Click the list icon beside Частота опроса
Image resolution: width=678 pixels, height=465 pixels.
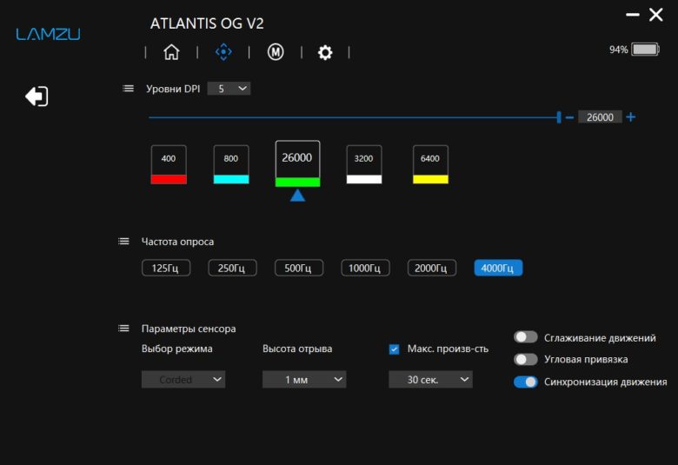pos(123,242)
